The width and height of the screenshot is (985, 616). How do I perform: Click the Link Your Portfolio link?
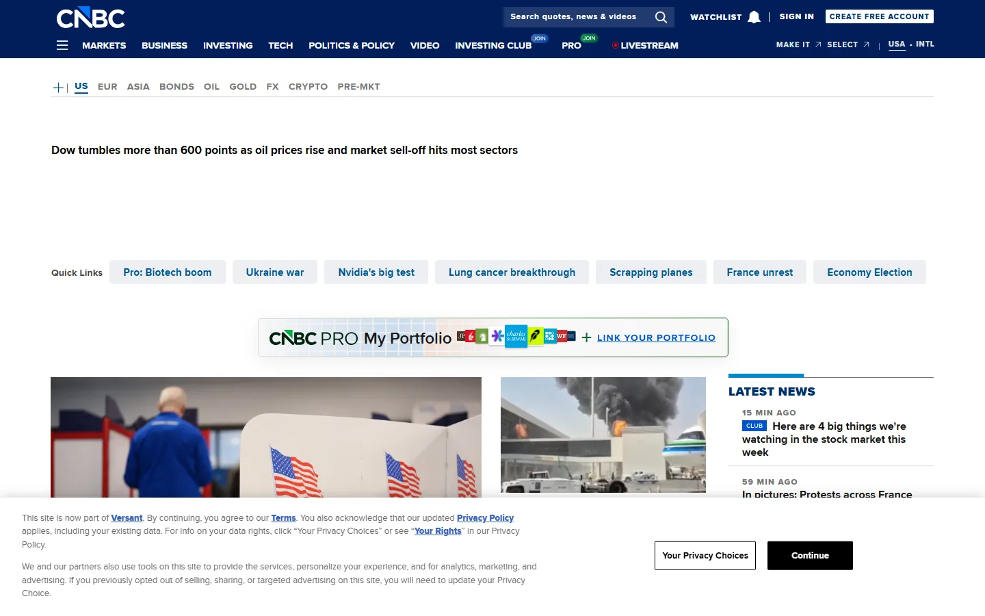click(x=656, y=337)
